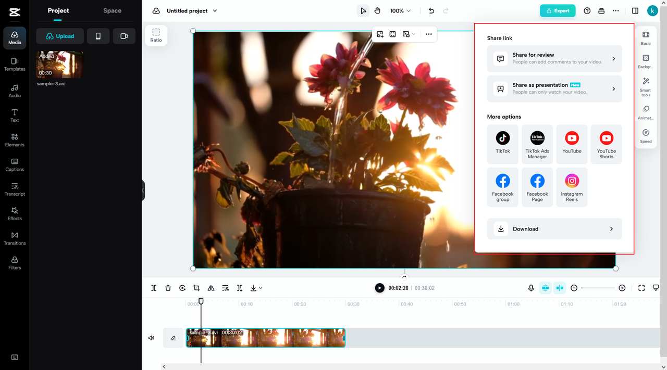Click the crop icon in timeline toolbar
The width and height of the screenshot is (667, 370).
coord(196,288)
